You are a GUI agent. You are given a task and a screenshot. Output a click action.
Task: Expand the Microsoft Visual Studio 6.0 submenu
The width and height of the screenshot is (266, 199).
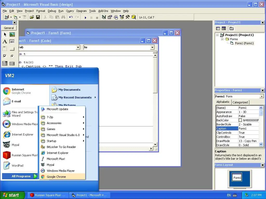(x=62, y=135)
